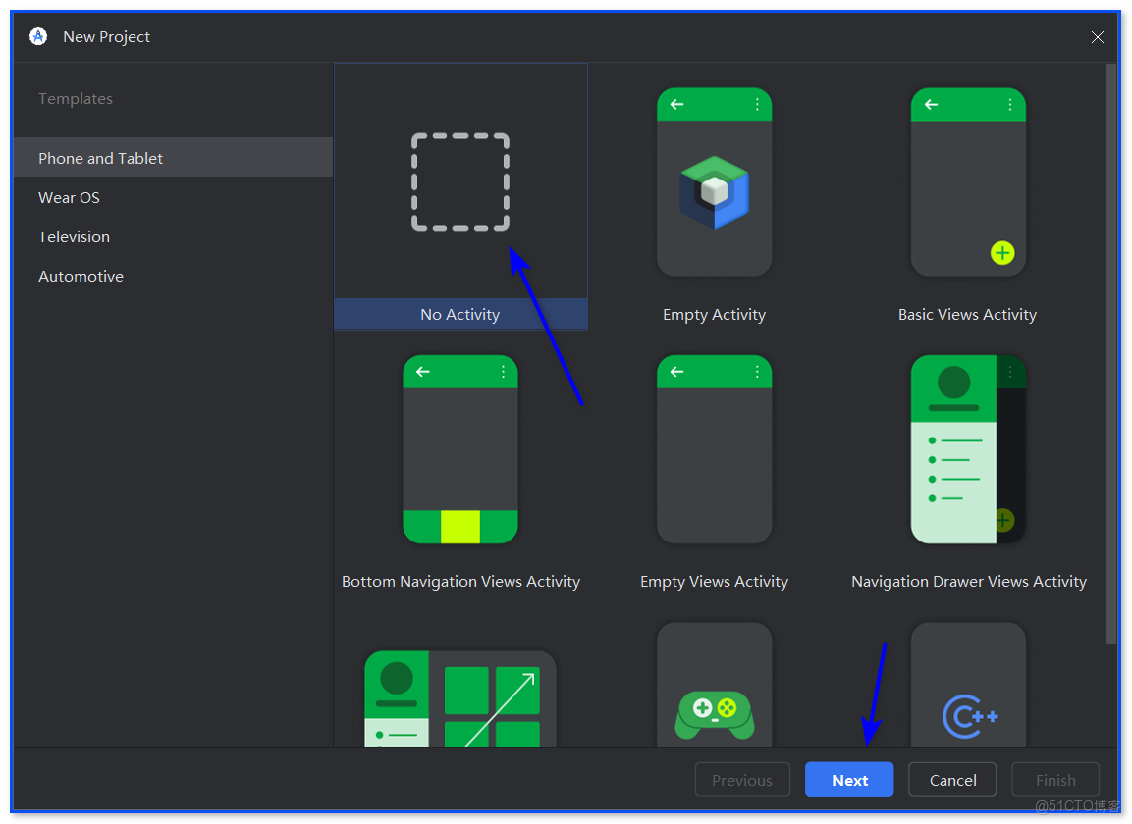1132x824 pixels.
Task: Open the Television templates section
Action: point(74,236)
